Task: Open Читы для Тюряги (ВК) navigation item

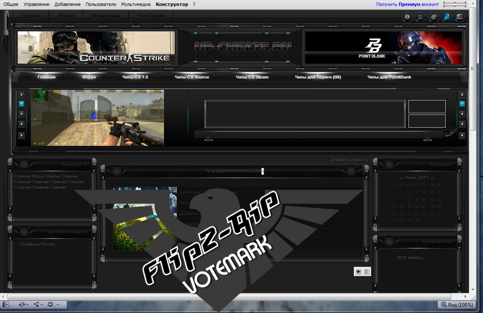Action: (x=318, y=77)
